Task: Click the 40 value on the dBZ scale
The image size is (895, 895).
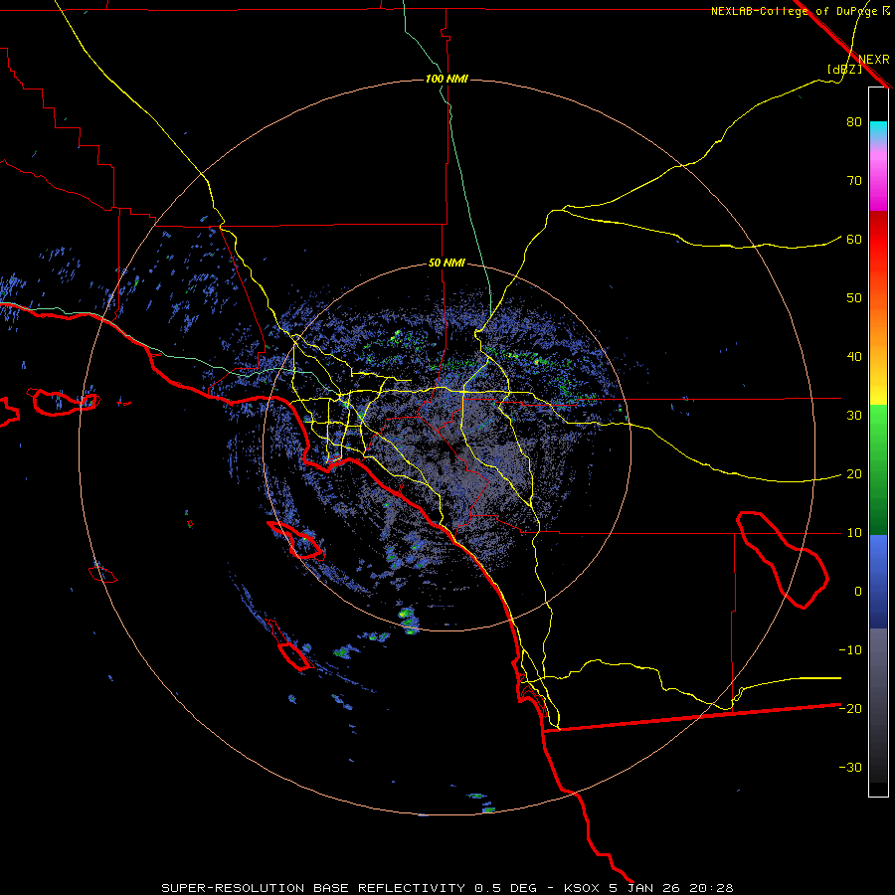Action: 854,357
